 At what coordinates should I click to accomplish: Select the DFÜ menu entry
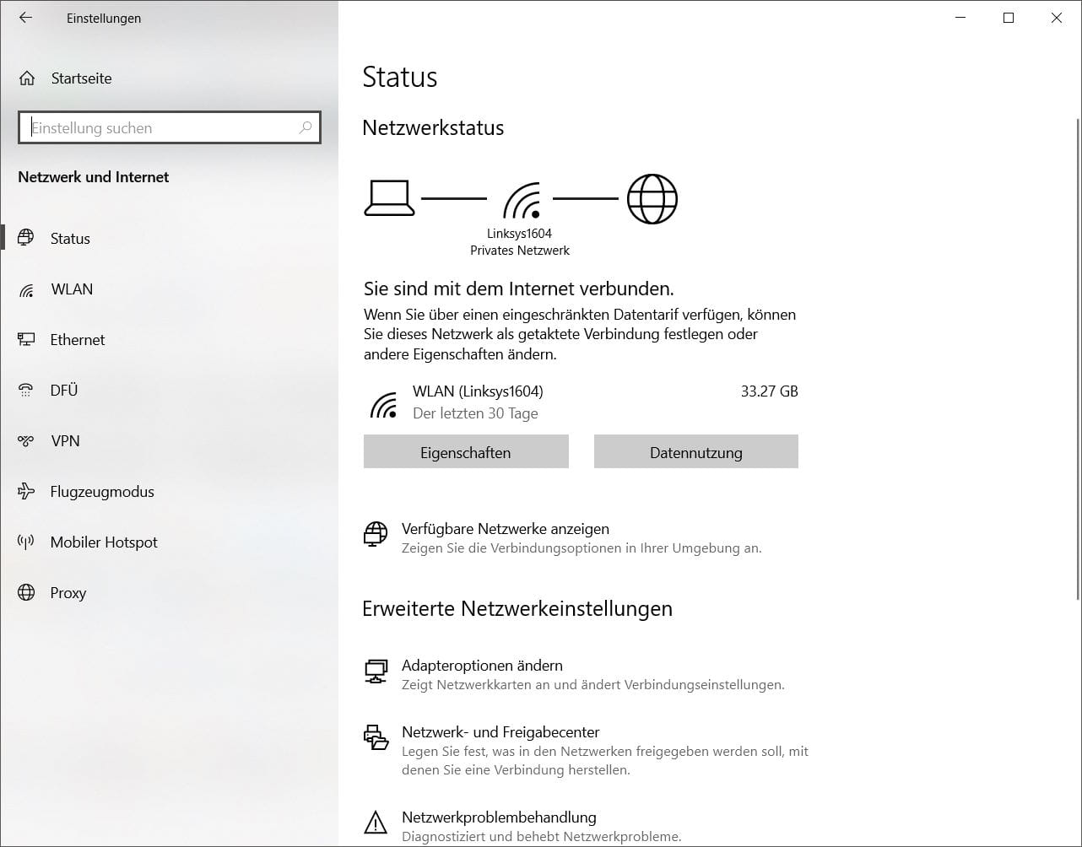pos(169,390)
